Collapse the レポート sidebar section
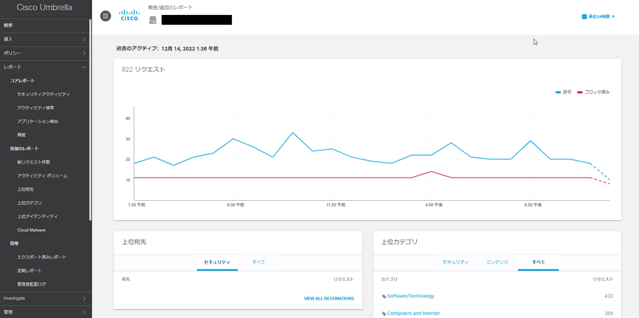639x318 pixels. pos(45,67)
